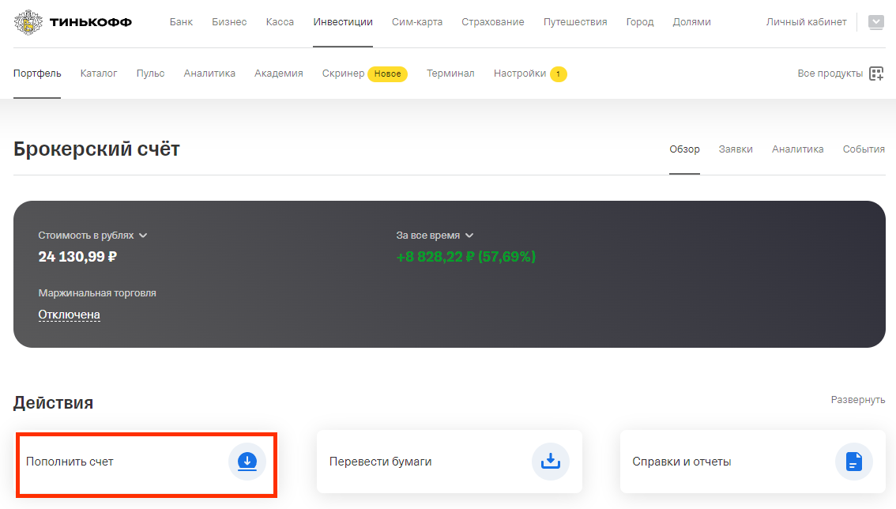Image resolution: width=896 pixels, height=509 pixels.
Task: Open the Настройки tab
Action: click(520, 74)
